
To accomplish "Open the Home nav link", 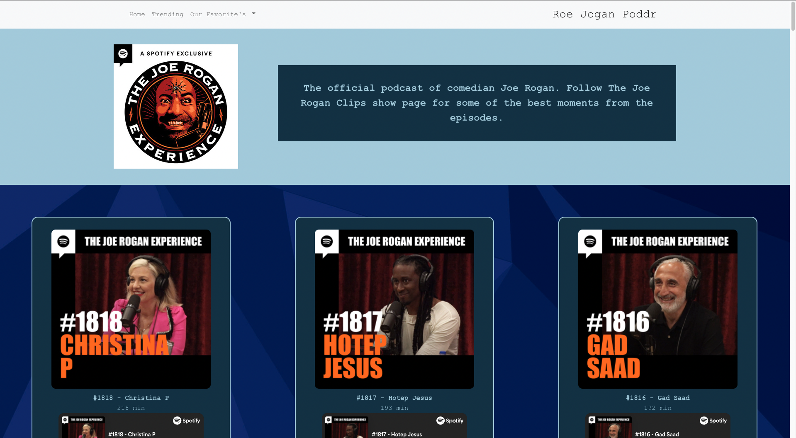I will [x=137, y=15].
